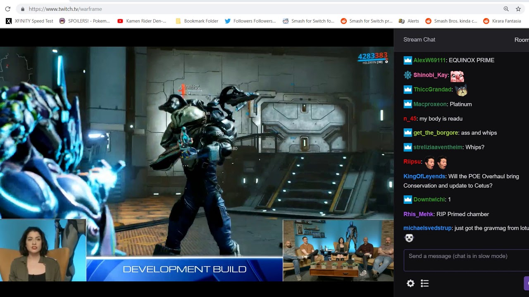Open the SPOILERS! - Pokem... bookmark

coord(85,21)
